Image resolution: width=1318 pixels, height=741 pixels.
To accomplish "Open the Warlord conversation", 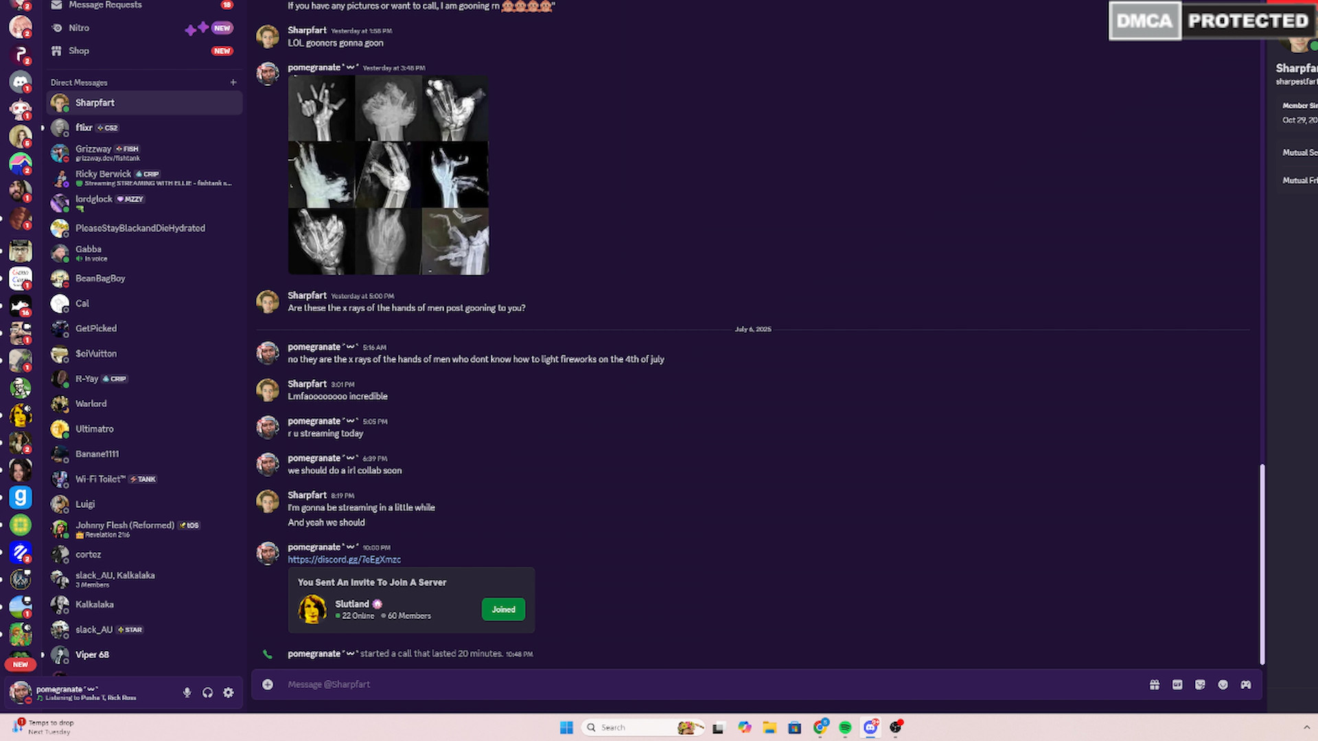I will [144, 404].
